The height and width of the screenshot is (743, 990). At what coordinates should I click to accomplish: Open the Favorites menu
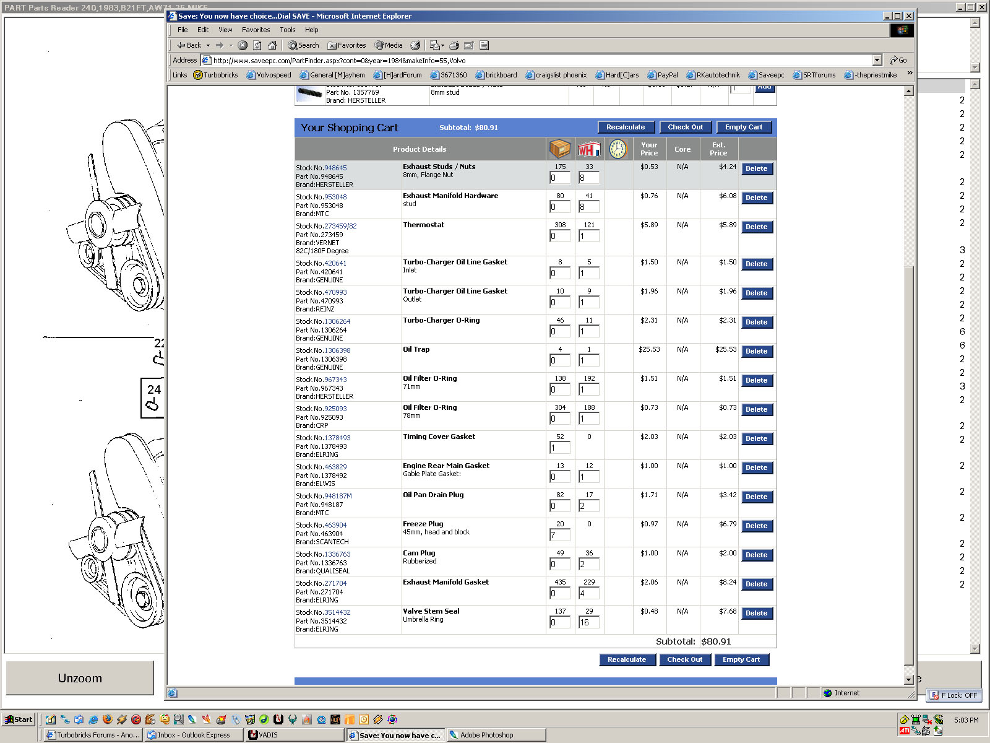coord(256,30)
